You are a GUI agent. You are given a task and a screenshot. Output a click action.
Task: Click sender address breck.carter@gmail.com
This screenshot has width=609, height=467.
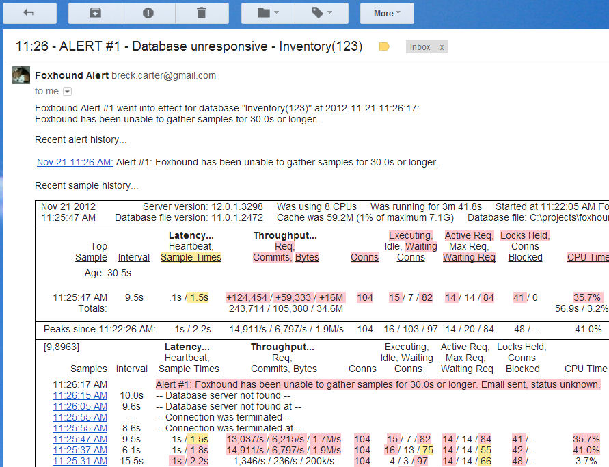click(163, 75)
